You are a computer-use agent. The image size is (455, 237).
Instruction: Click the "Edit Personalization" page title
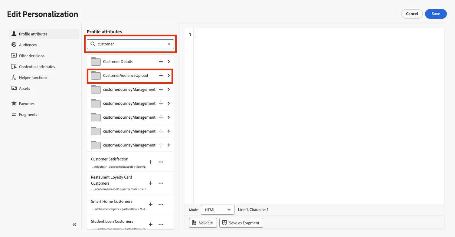(43, 14)
